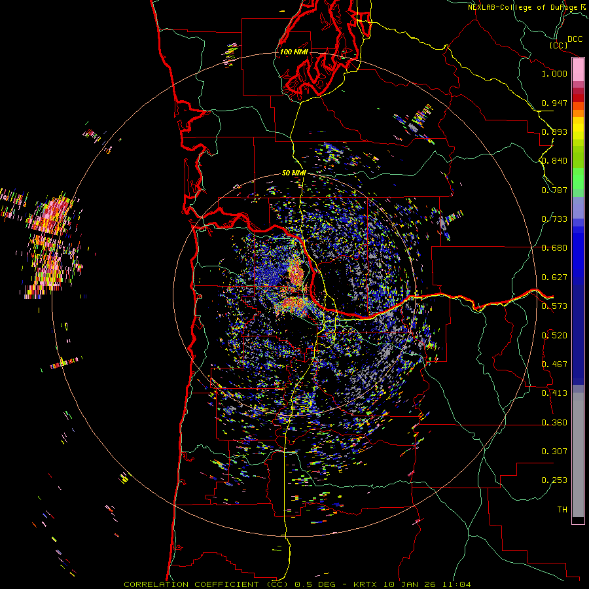This screenshot has width=589, height=589.
Task: Select the 0.467 scale value
Action: tap(554, 365)
